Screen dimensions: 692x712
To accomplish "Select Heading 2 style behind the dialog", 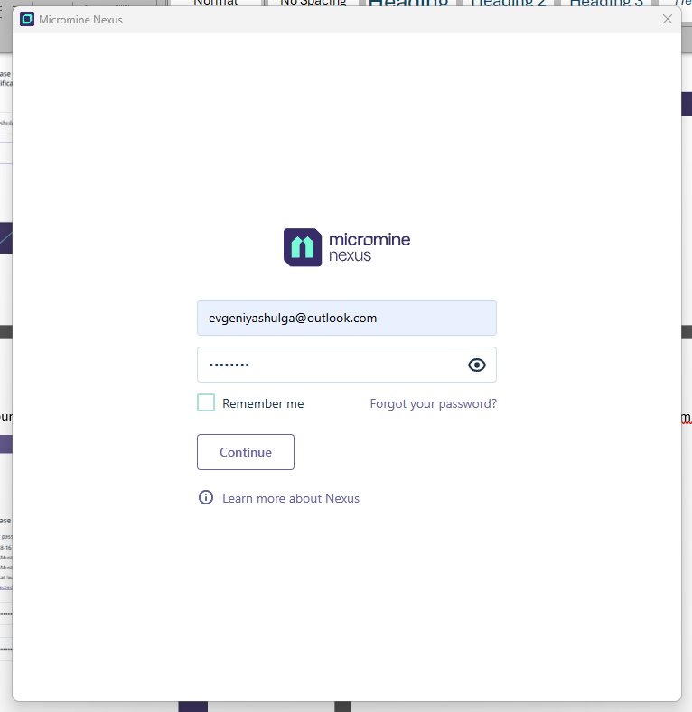I will [507, 3].
